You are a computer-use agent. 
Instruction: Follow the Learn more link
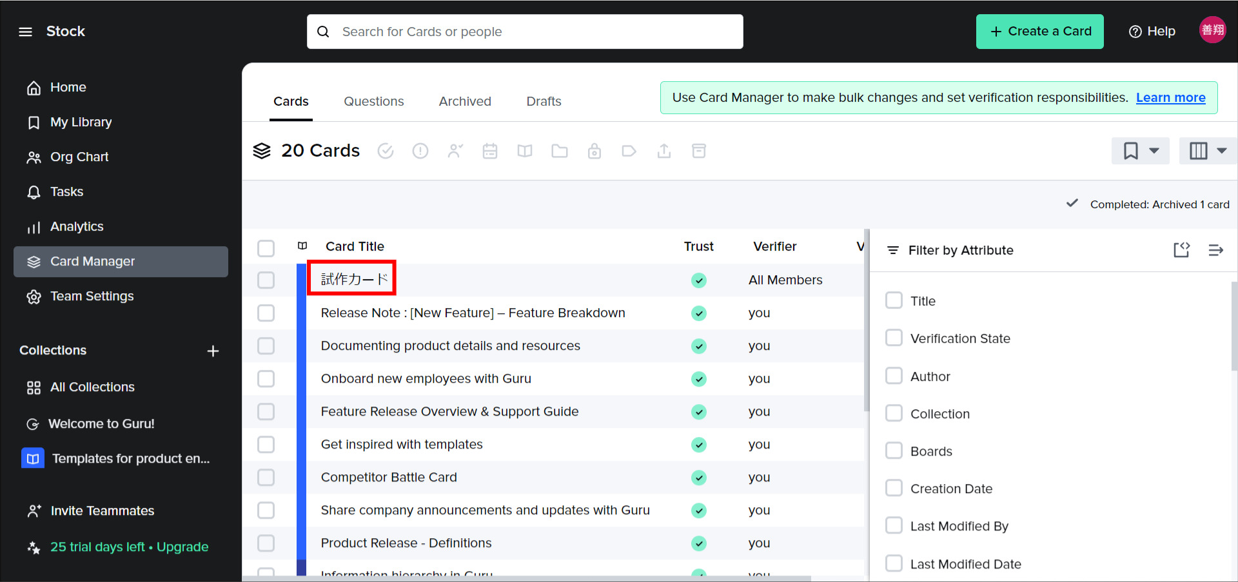(x=1170, y=97)
